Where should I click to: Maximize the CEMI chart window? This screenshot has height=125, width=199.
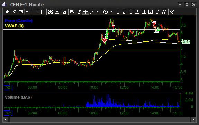tap(187, 5)
